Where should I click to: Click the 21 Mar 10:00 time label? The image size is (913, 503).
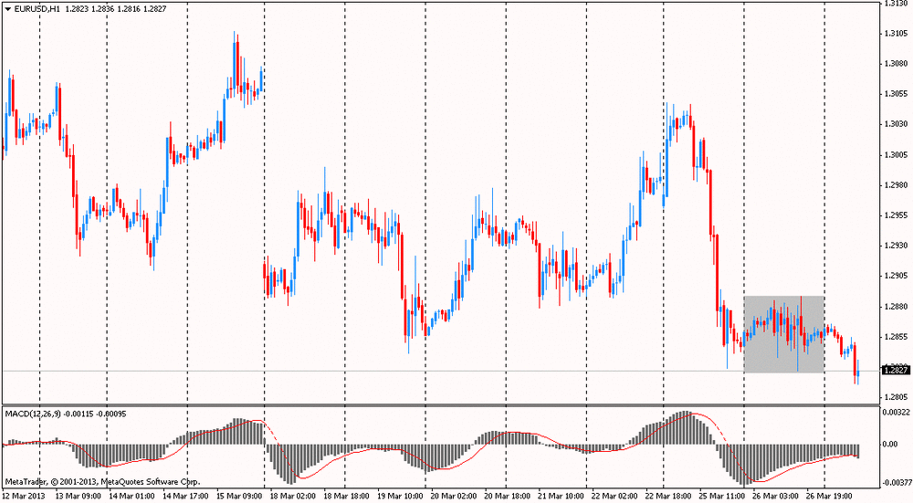click(561, 496)
